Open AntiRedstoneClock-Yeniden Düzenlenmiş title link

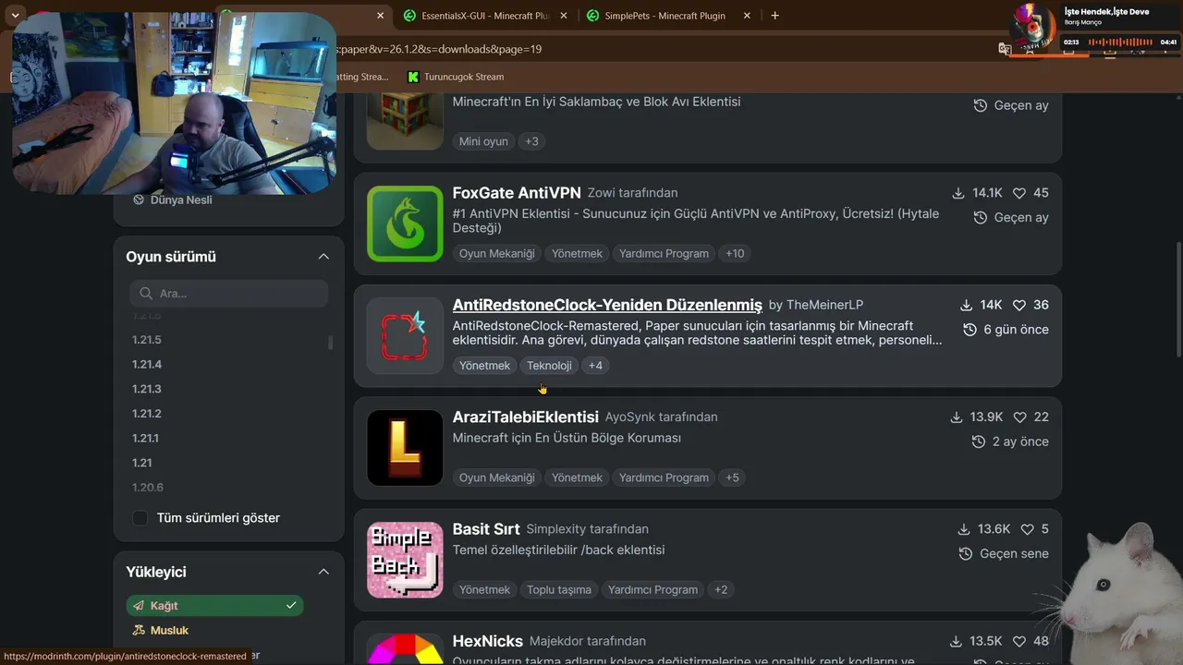point(607,305)
